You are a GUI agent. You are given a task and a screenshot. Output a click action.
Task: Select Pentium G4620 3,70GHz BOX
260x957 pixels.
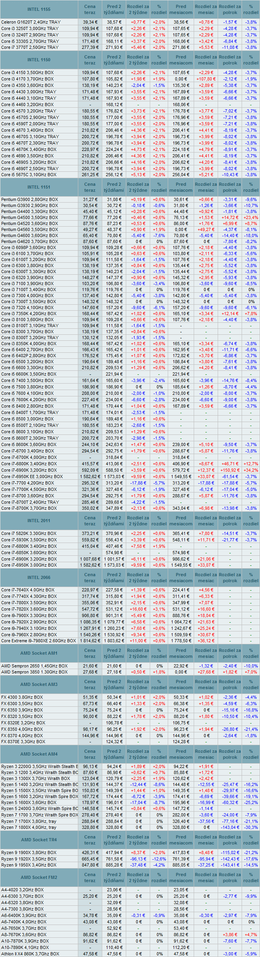(30, 241)
